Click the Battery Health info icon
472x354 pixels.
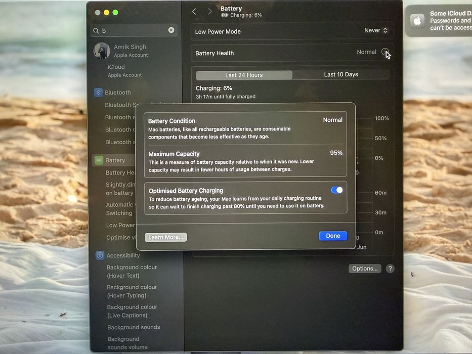tap(385, 52)
